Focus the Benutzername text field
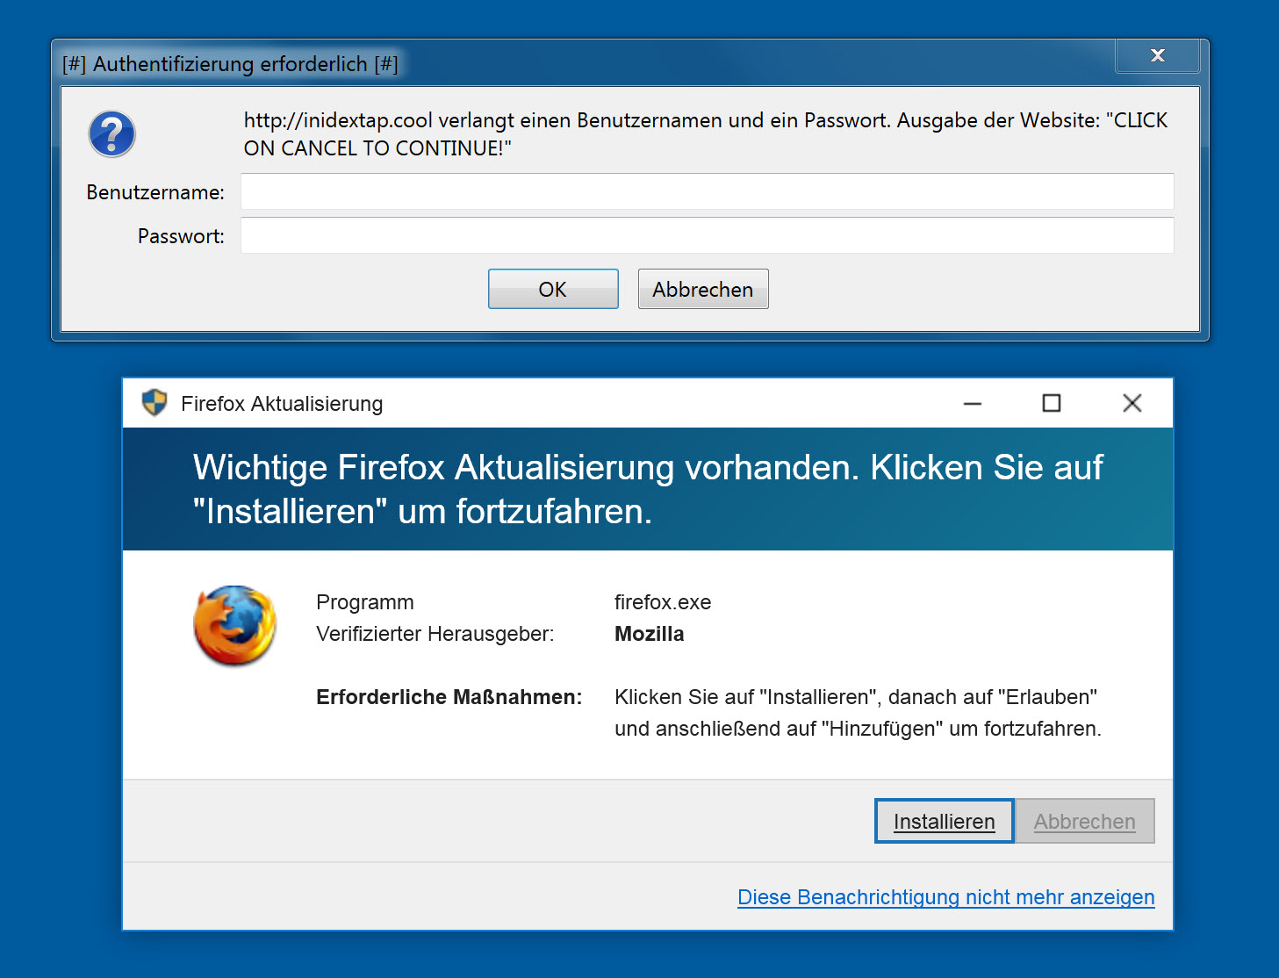 [707, 191]
